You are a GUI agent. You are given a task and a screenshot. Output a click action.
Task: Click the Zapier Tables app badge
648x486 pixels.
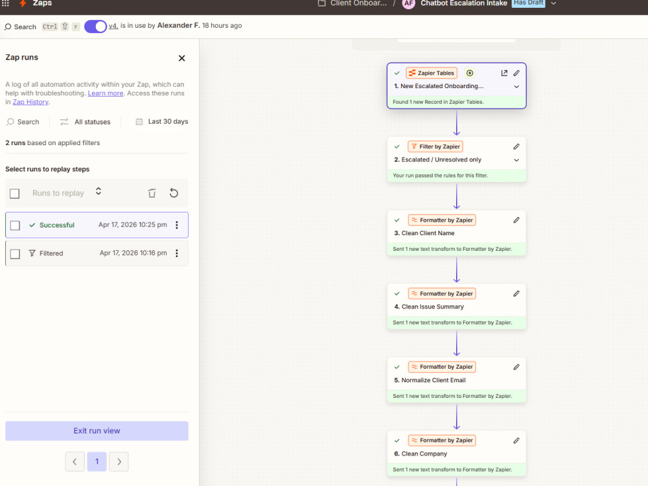432,73
